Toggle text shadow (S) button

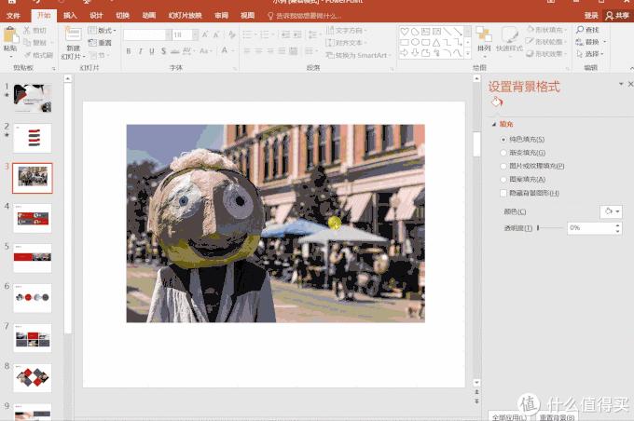pos(163,51)
